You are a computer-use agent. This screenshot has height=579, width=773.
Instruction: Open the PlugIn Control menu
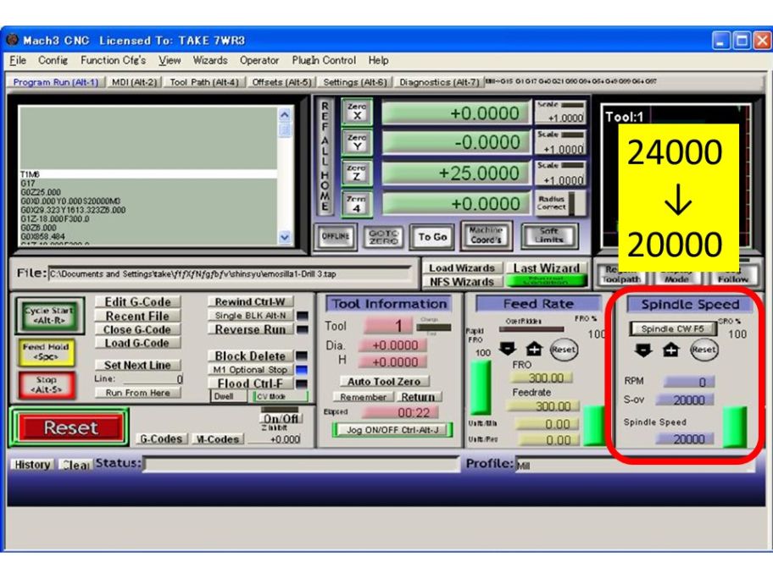coord(324,60)
